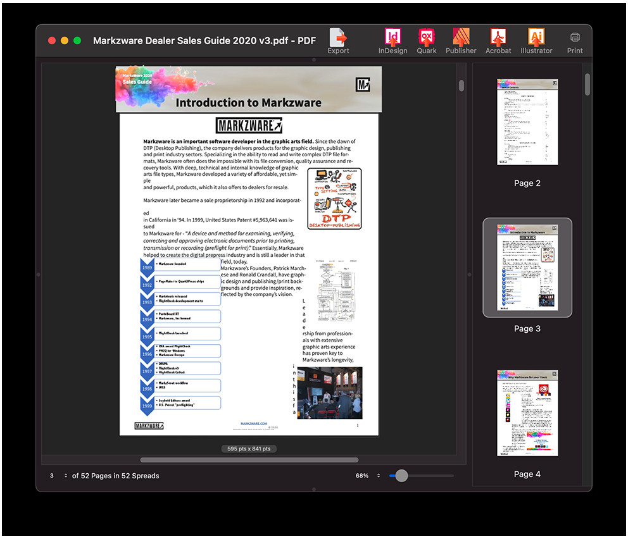Click the Page 2 thumbnail label
This screenshot has width=628, height=539.
[527, 183]
